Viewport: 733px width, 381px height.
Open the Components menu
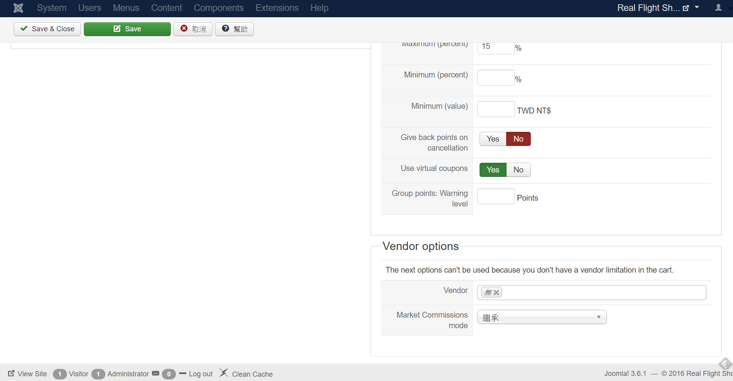219,8
